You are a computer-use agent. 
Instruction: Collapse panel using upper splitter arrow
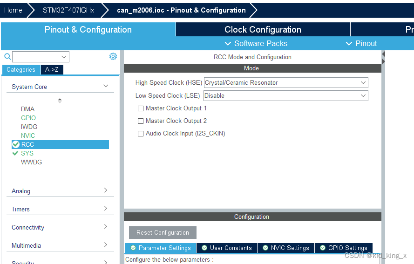(x=383, y=54)
